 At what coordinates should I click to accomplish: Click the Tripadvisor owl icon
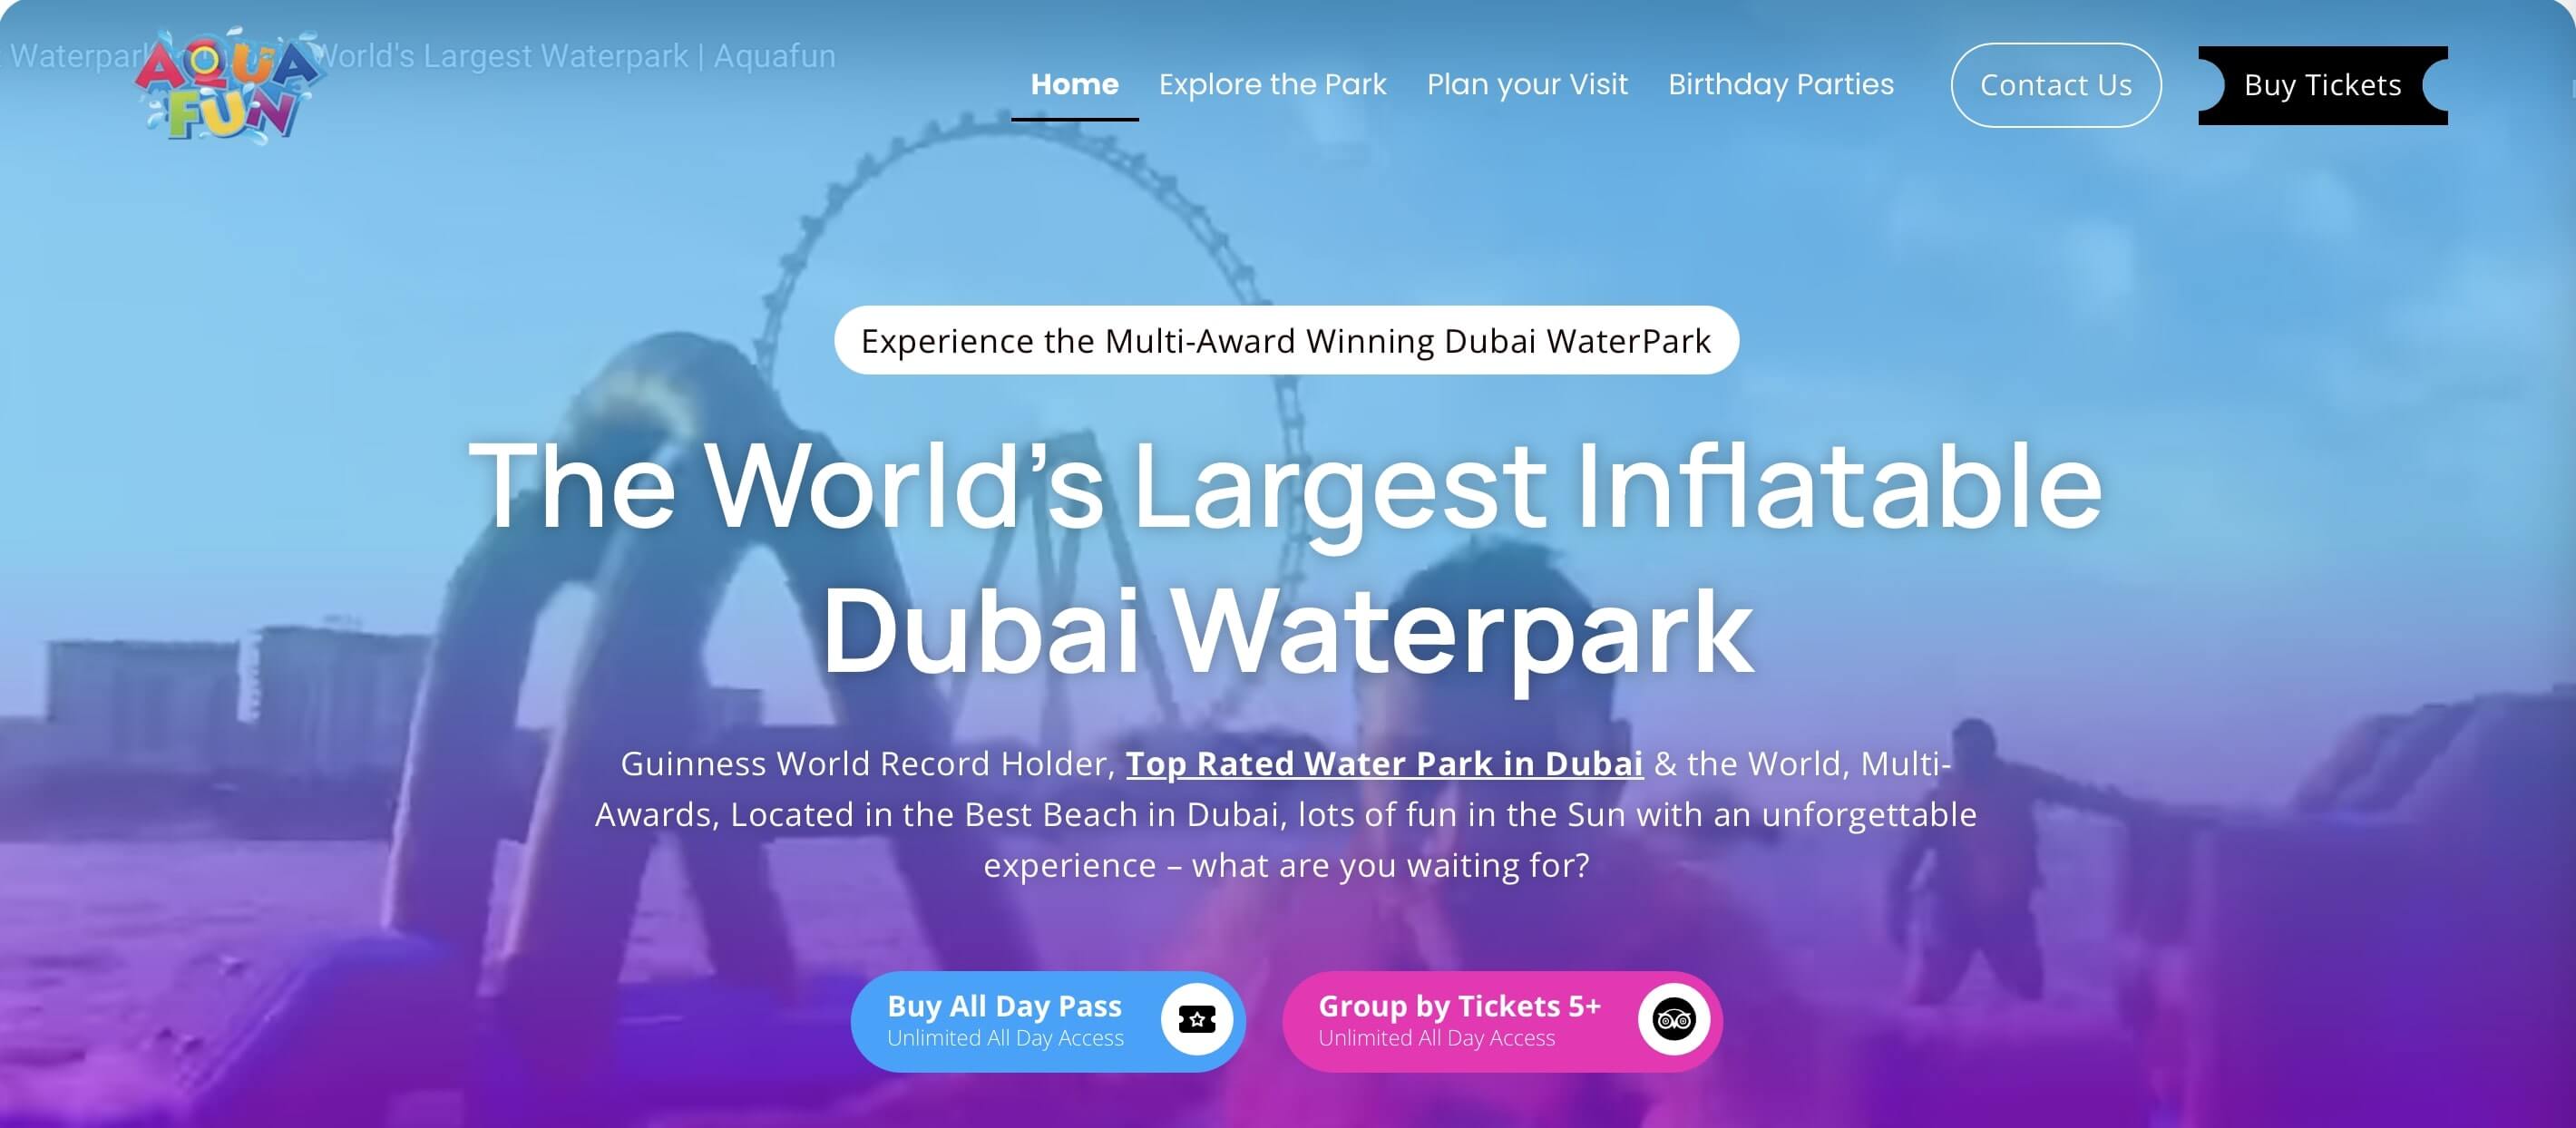click(1673, 1019)
